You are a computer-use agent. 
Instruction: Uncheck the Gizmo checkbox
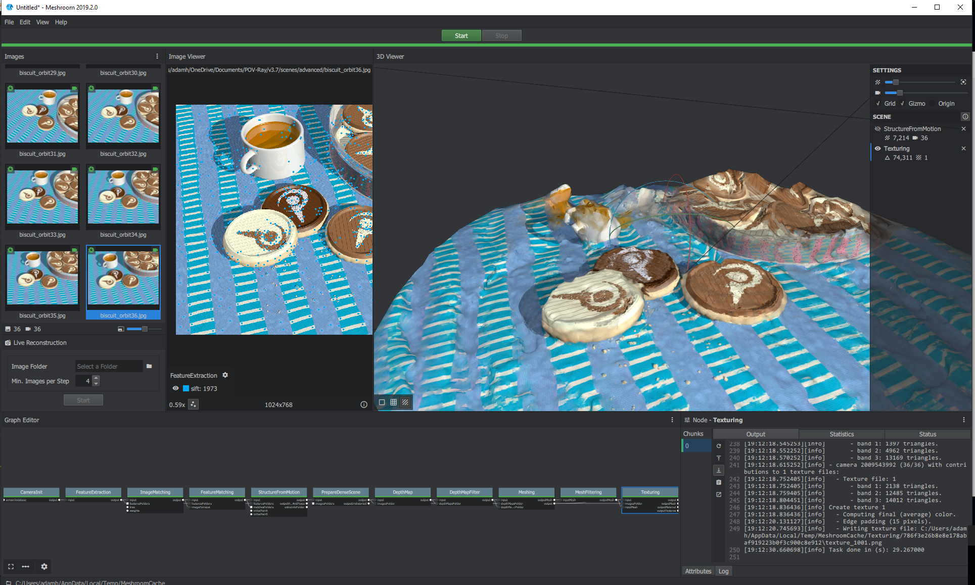(903, 104)
